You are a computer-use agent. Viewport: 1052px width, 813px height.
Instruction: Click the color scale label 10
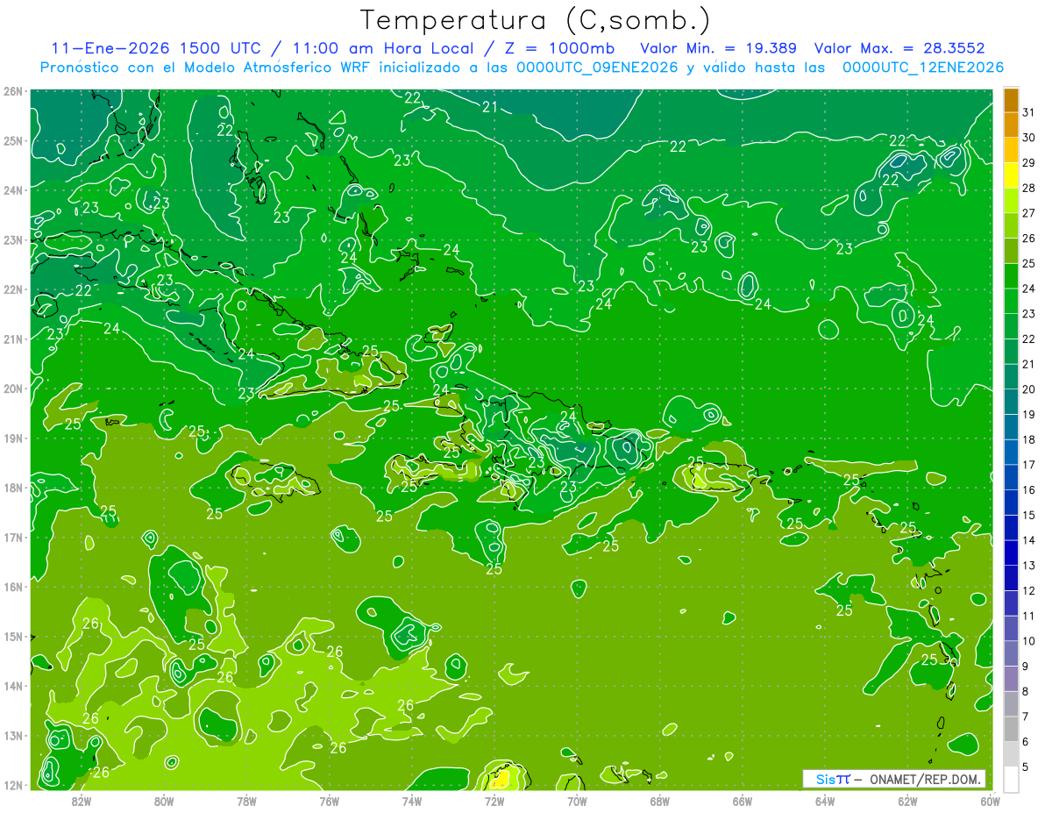tap(1029, 641)
